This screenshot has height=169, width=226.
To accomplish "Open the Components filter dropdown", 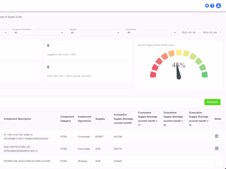I will [x=151, y=33].
